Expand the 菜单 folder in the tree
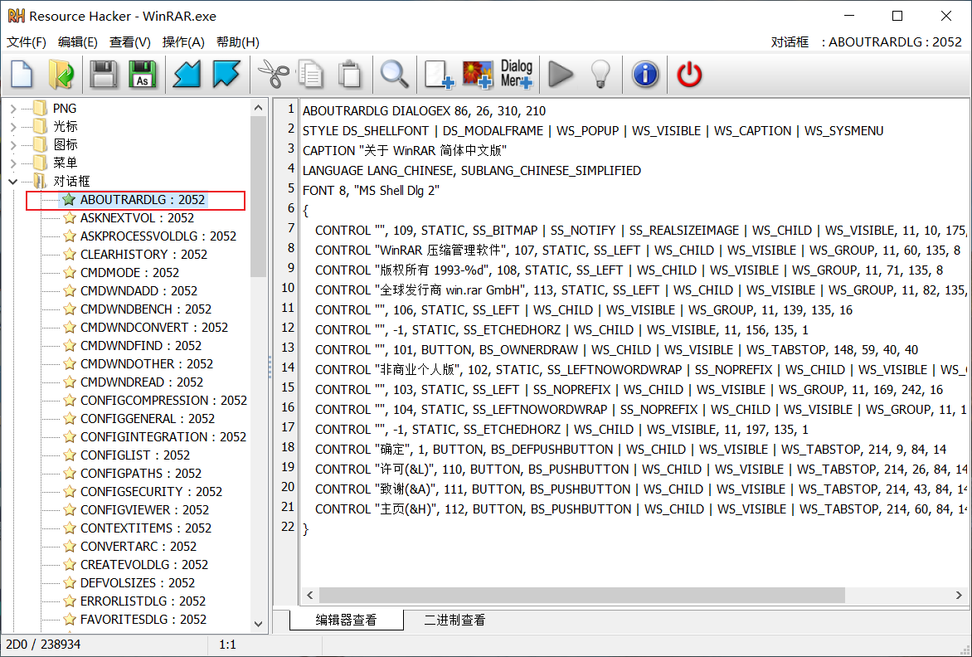 point(13,163)
